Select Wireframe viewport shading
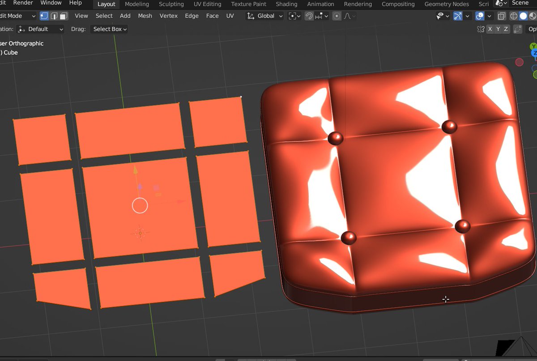The image size is (537, 361). pyautogui.click(x=513, y=16)
